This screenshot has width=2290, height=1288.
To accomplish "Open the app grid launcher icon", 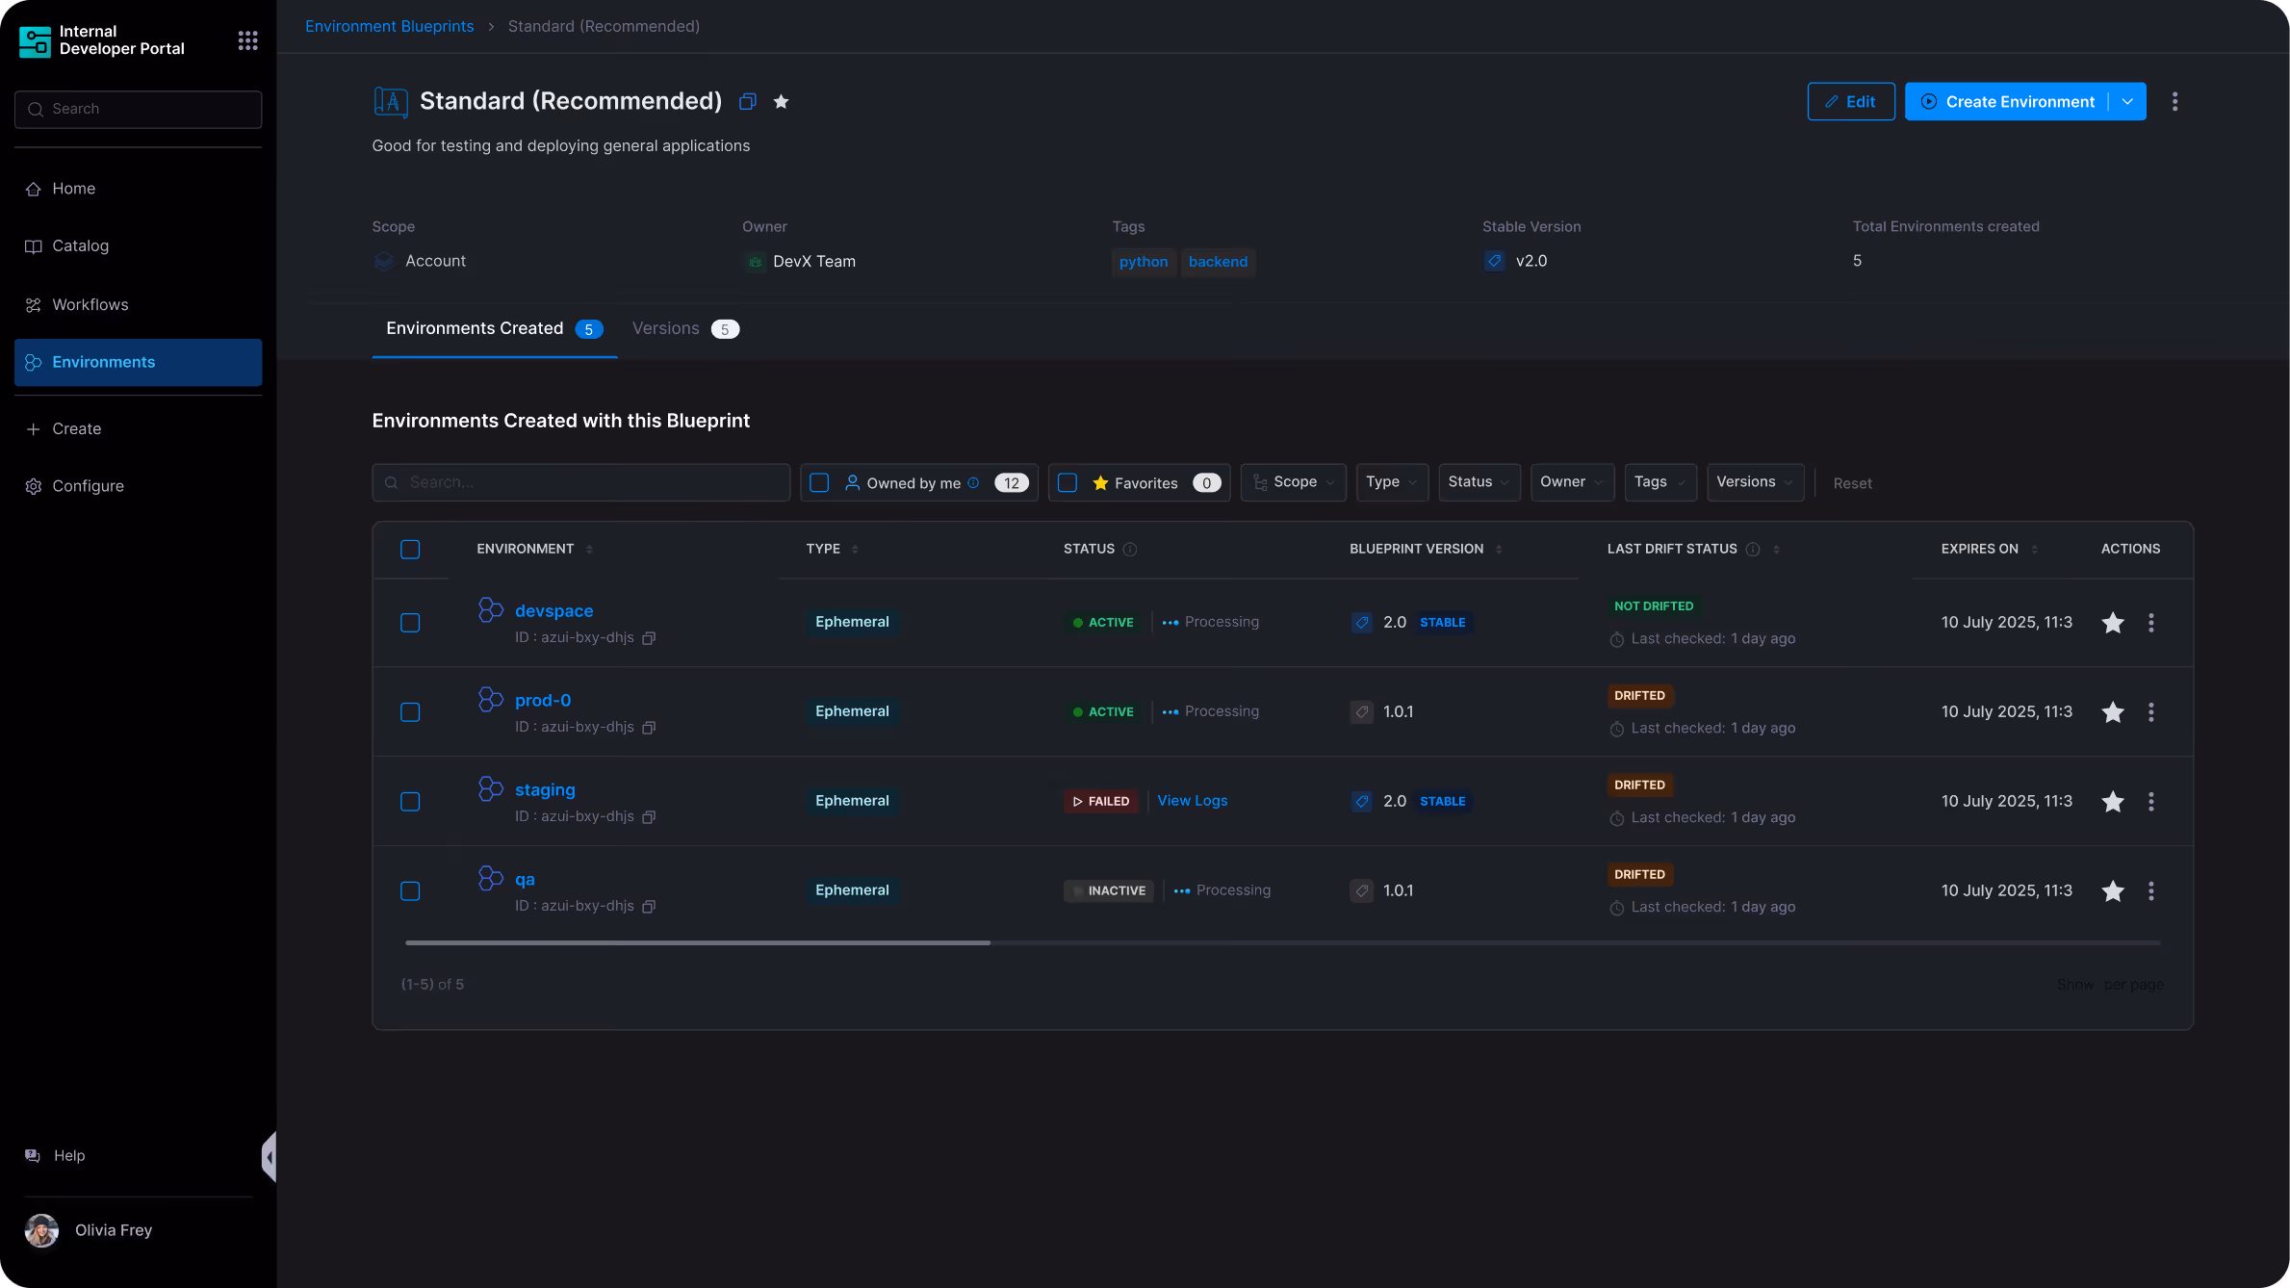I will click(247, 40).
